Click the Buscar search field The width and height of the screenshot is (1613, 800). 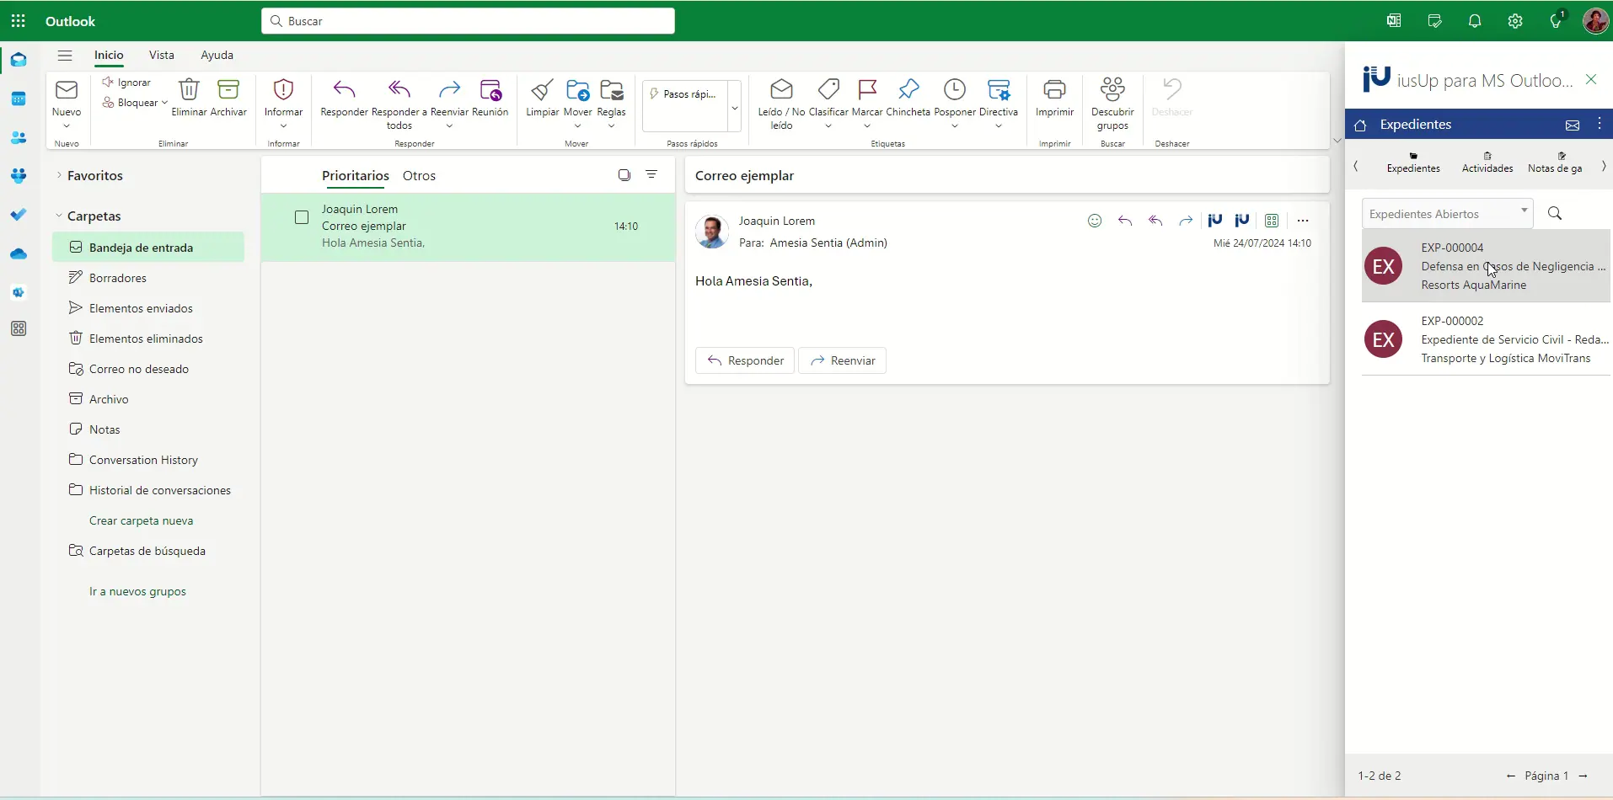point(468,21)
